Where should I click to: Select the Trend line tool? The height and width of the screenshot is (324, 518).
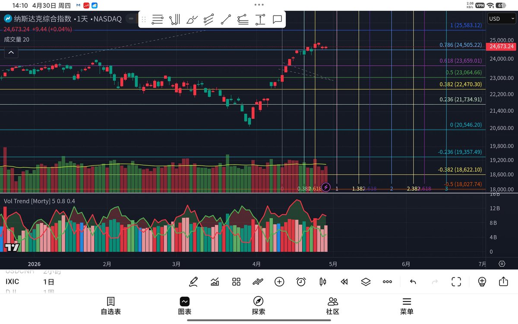[226, 19]
